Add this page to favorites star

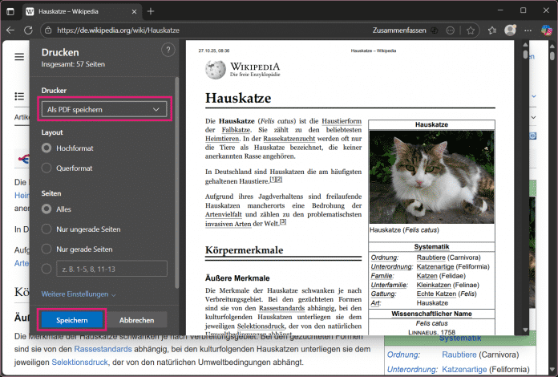471,30
